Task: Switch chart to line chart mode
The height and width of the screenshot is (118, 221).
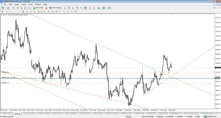Action: coord(73,8)
